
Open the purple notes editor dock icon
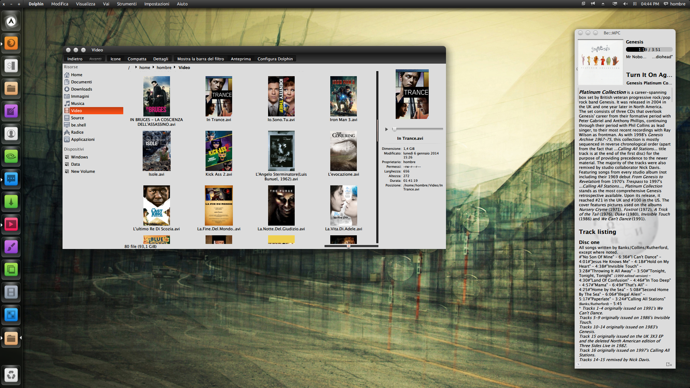pyautogui.click(x=11, y=111)
